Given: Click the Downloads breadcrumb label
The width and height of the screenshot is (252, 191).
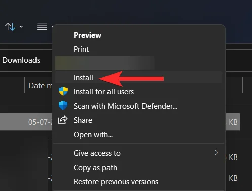Looking at the screenshot, I should (21, 60).
